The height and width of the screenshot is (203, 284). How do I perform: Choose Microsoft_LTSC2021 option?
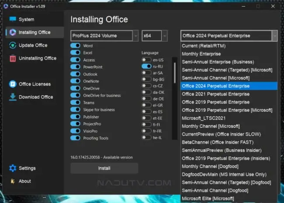click(229, 118)
